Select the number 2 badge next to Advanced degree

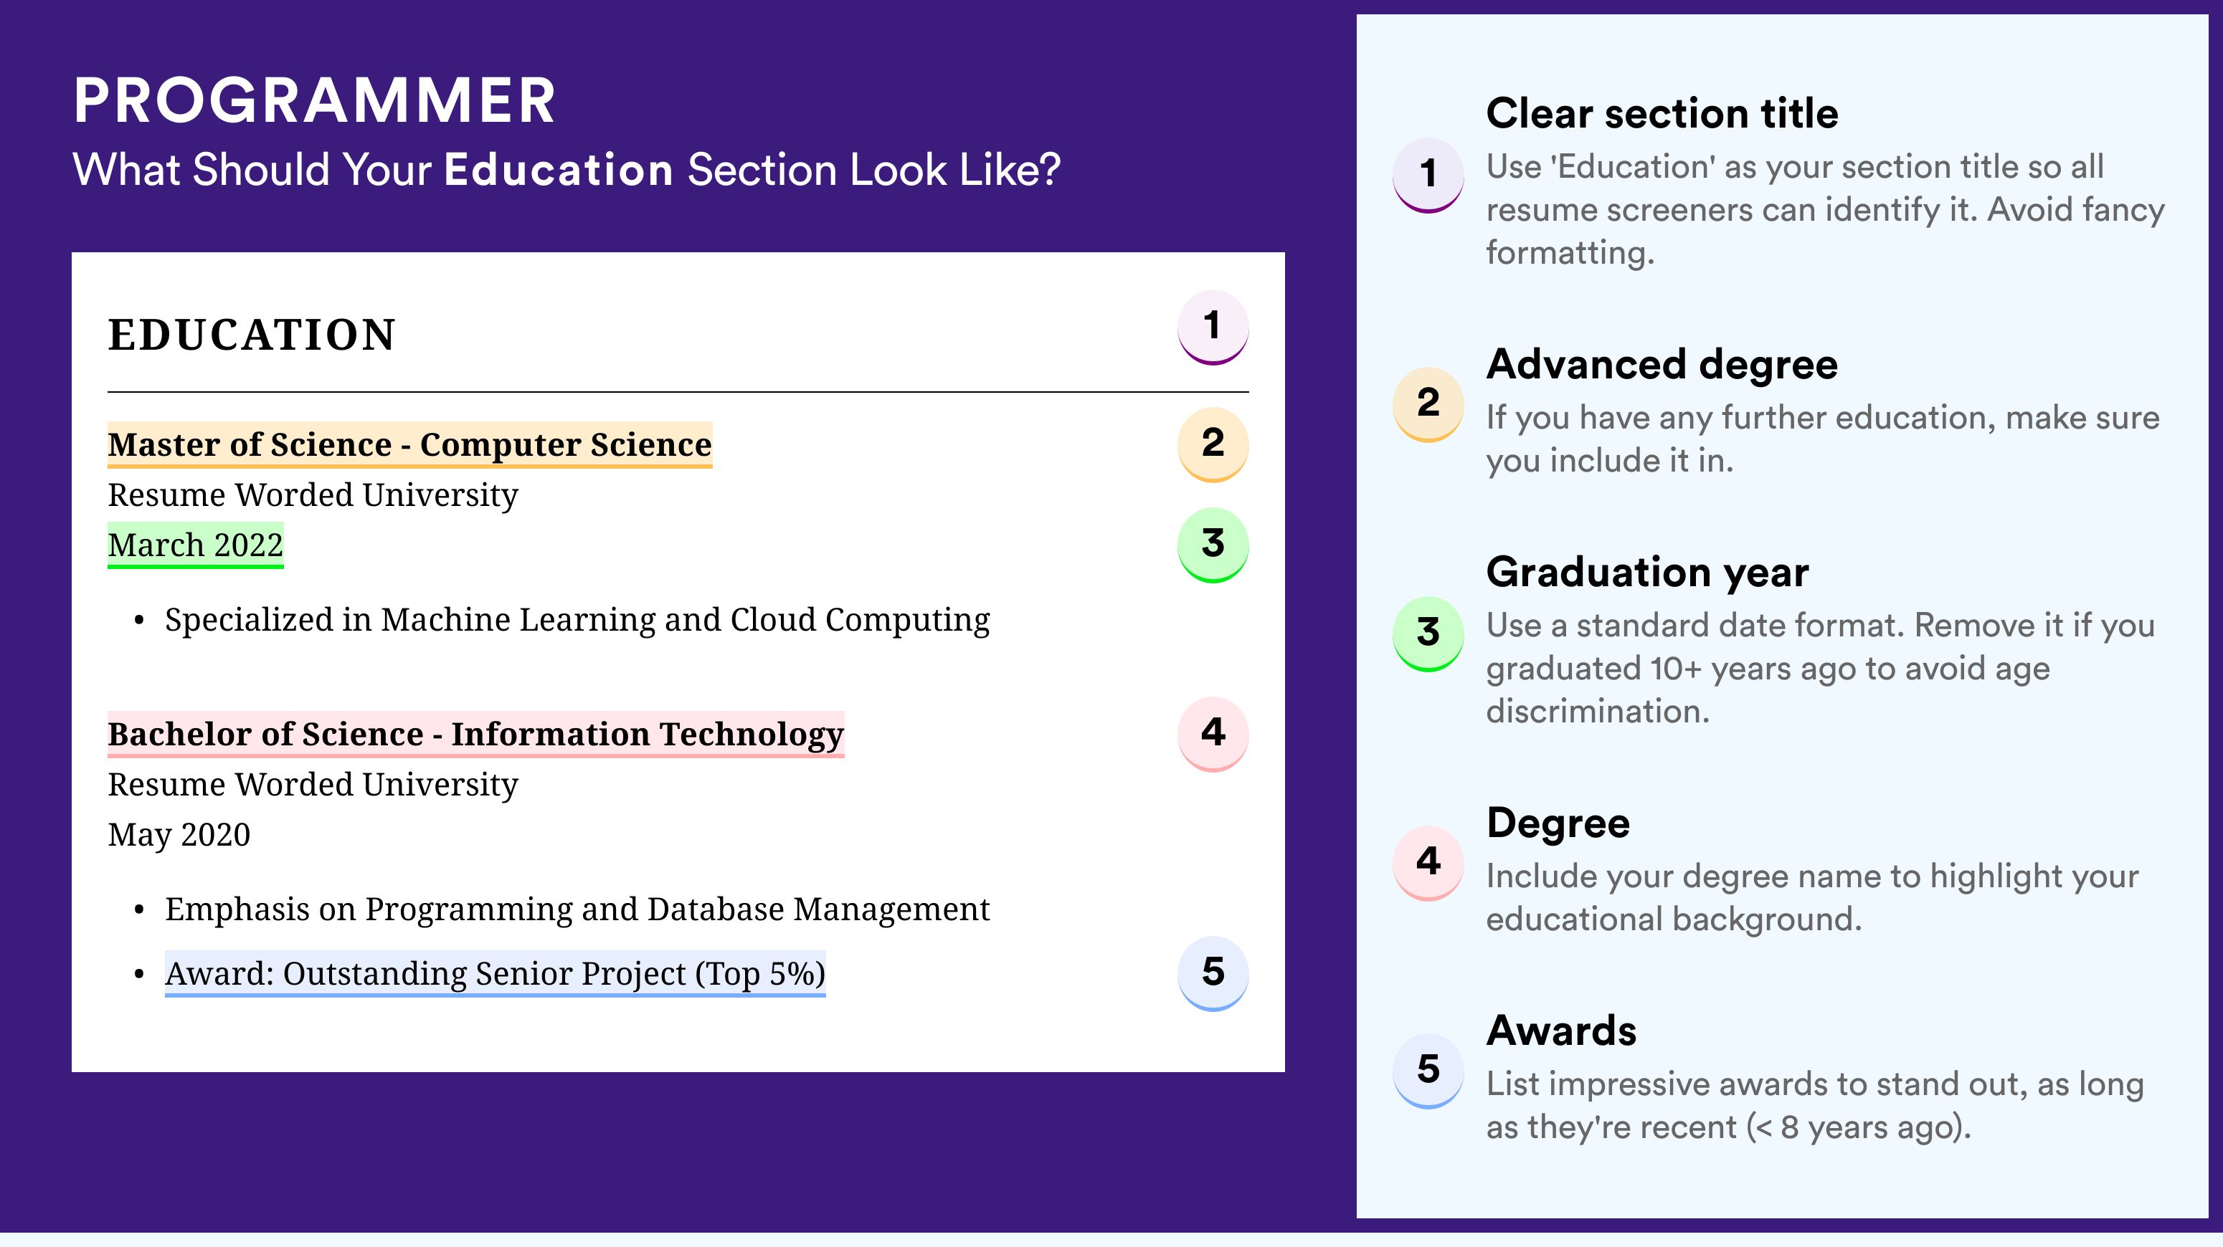pos(1428,404)
